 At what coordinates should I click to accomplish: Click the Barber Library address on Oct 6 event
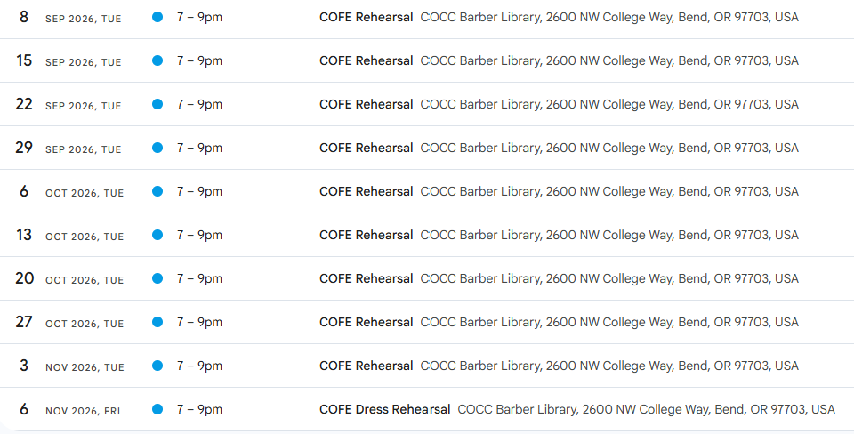(609, 191)
